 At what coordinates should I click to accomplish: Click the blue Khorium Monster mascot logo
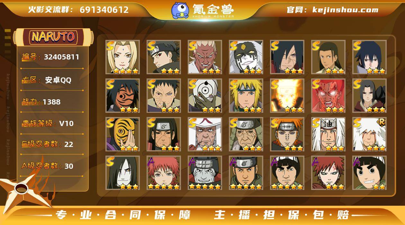click(180, 10)
